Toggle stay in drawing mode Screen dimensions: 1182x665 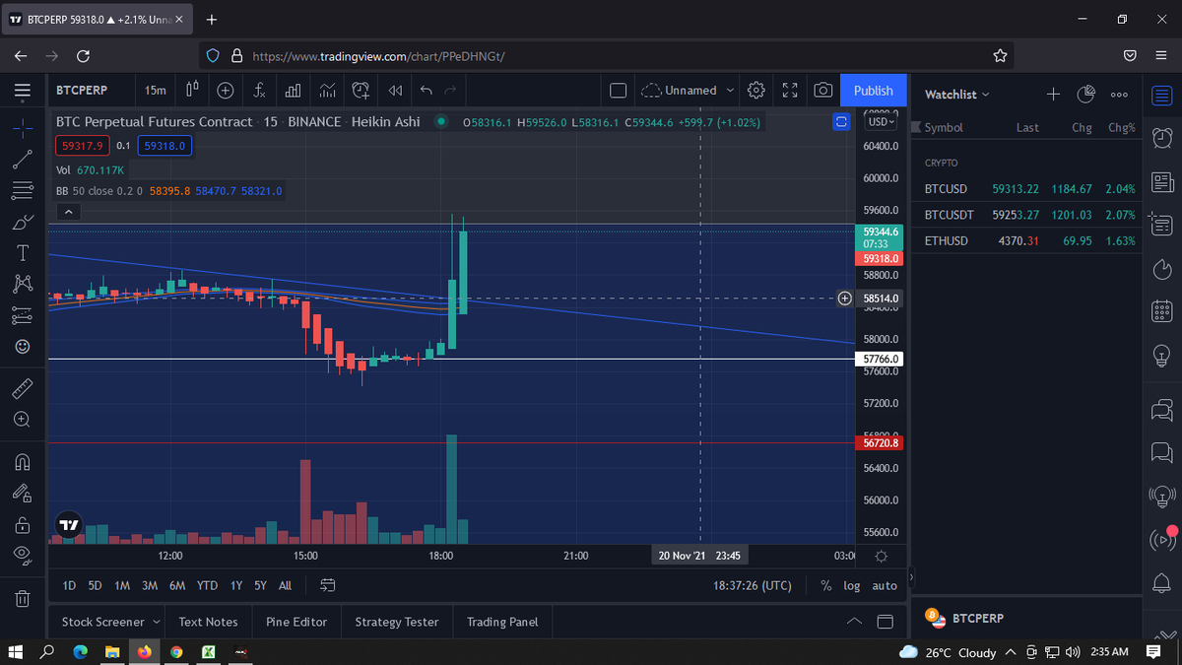tap(22, 493)
